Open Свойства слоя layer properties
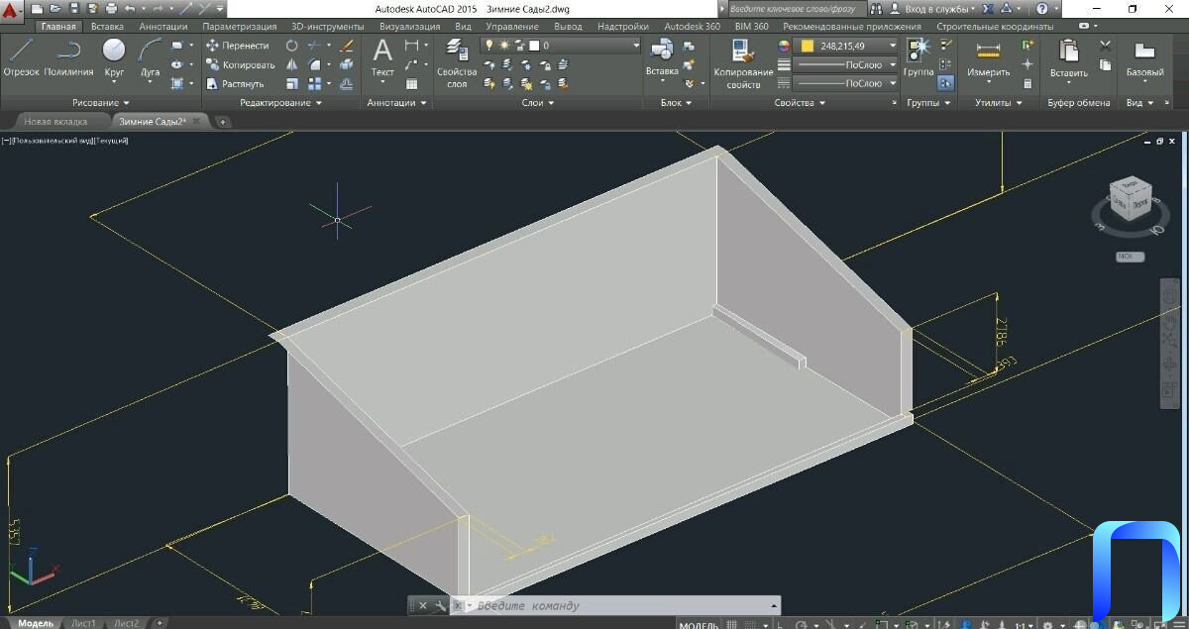The height and width of the screenshot is (629, 1189). (x=456, y=63)
